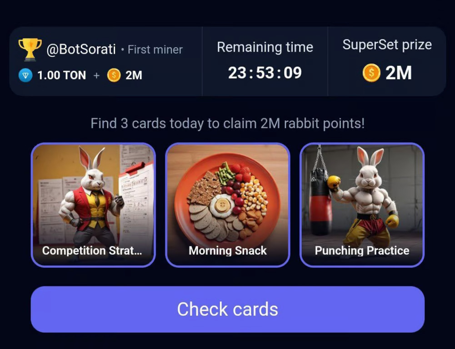This screenshot has width=455, height=349.
Task: Click the SuperSet prize heading
Action: click(x=387, y=45)
